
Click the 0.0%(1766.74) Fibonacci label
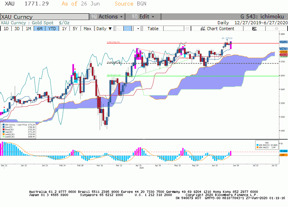coord(113,42)
